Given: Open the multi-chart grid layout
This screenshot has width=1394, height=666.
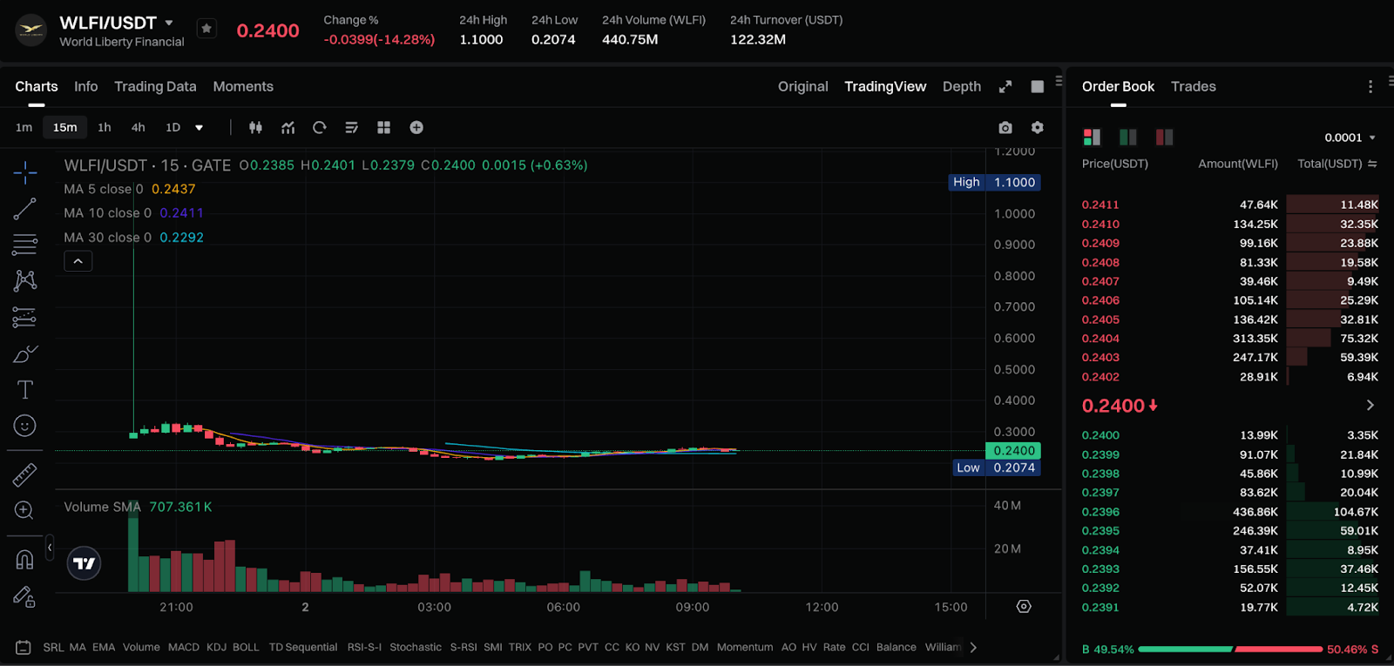Looking at the screenshot, I should [x=383, y=127].
